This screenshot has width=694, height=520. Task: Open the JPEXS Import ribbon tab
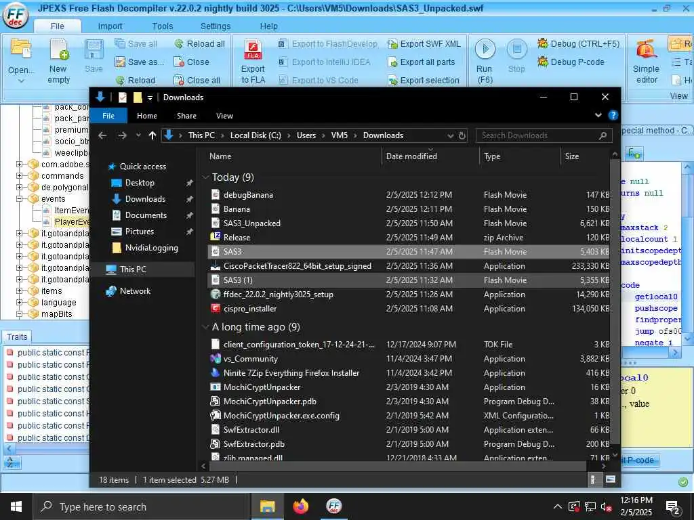point(110,26)
